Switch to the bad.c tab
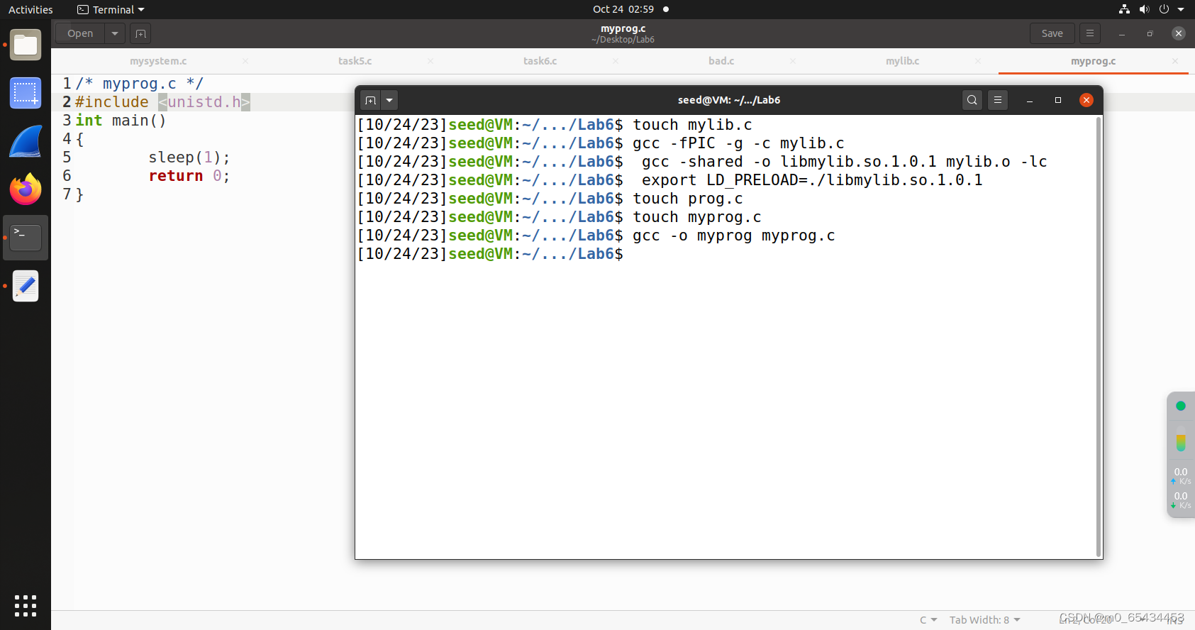Viewport: 1195px width, 630px height. pos(721,61)
